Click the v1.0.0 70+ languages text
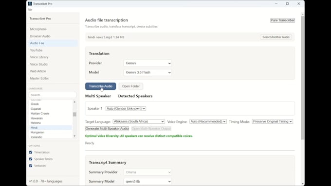 click(x=46, y=181)
